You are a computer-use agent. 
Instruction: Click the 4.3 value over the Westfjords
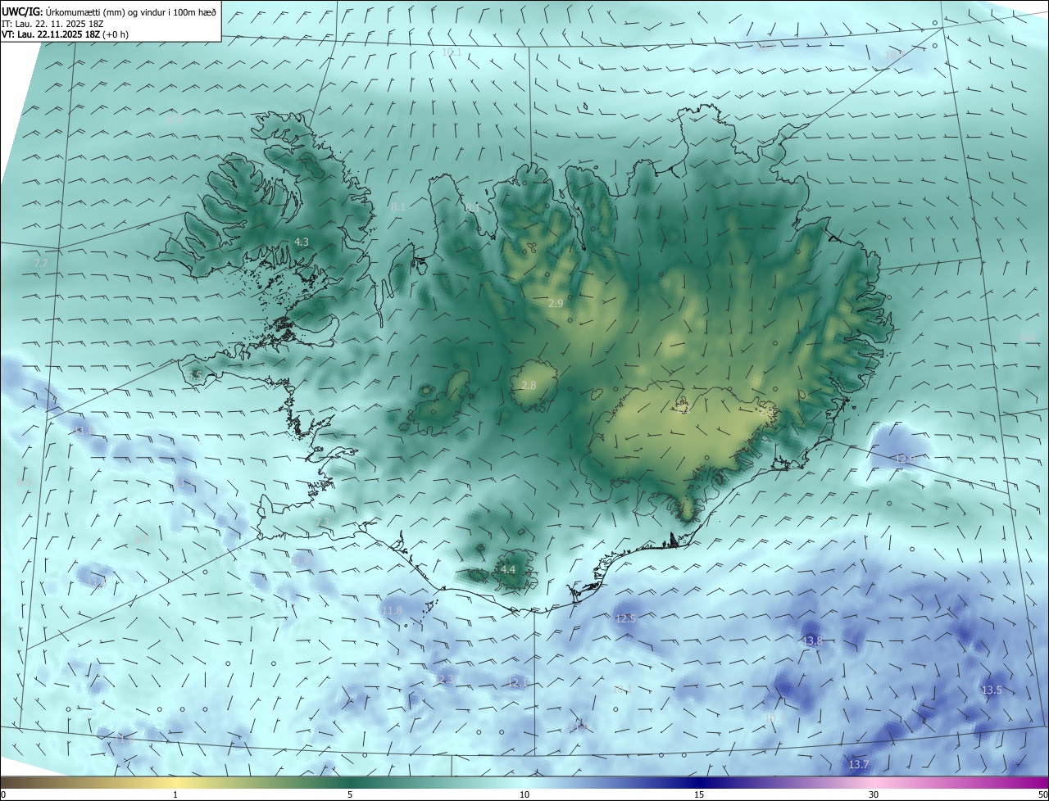click(x=302, y=242)
